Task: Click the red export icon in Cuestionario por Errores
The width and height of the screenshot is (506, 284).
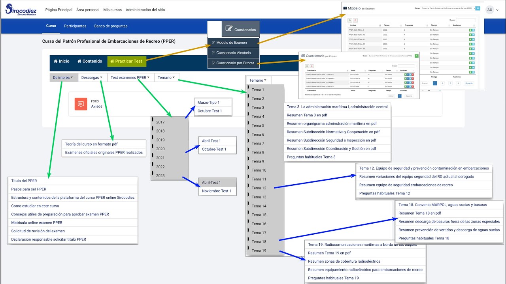Action: point(312,66)
